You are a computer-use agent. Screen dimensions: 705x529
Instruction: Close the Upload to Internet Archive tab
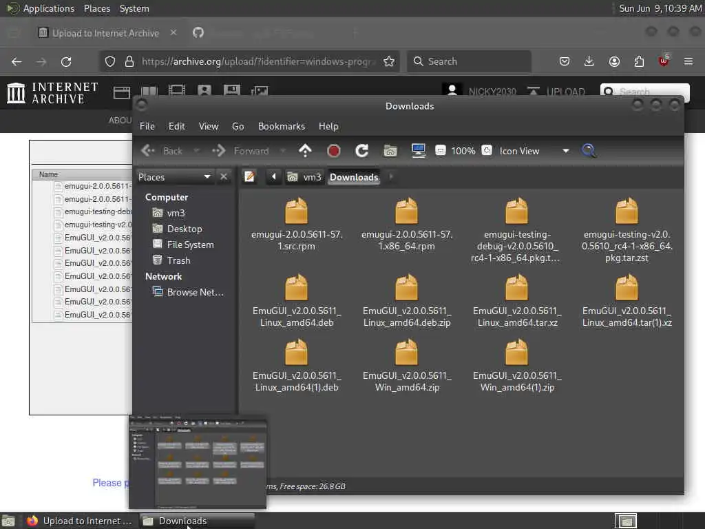[x=173, y=32]
